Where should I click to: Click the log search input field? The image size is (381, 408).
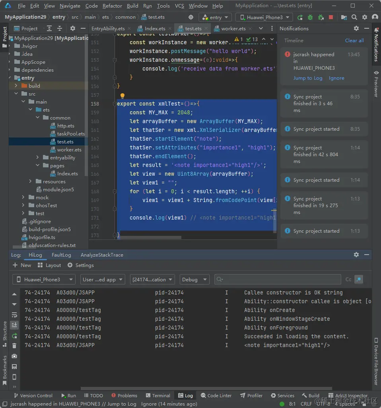pyautogui.click(x=278, y=279)
